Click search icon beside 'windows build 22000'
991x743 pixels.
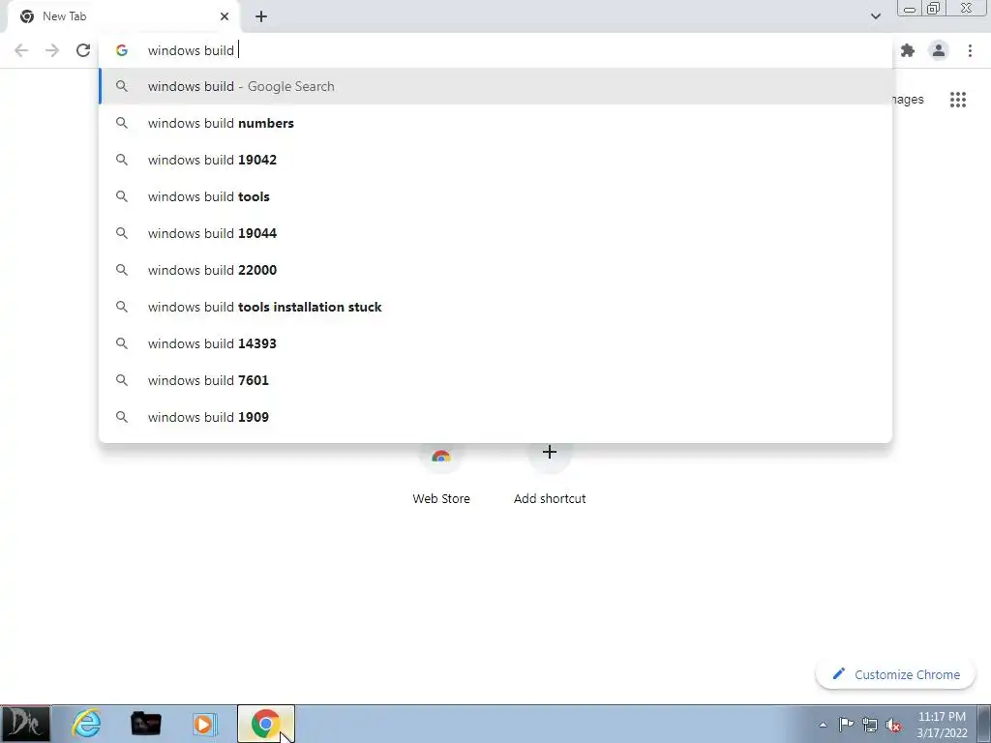[x=122, y=270]
